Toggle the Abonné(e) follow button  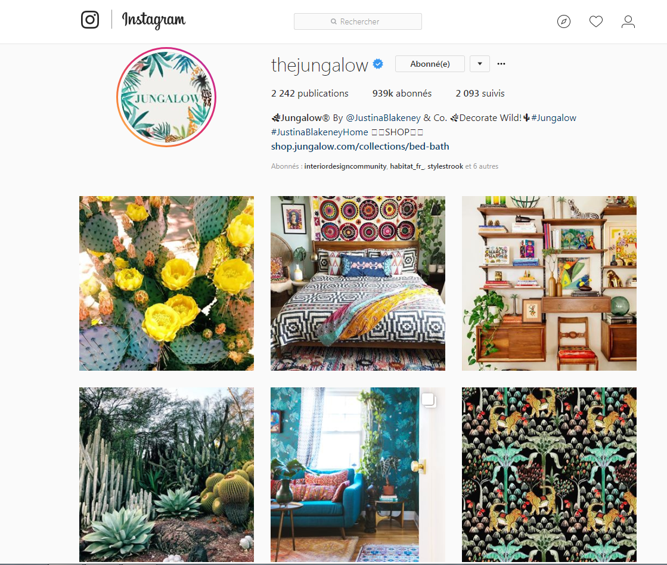tap(430, 64)
